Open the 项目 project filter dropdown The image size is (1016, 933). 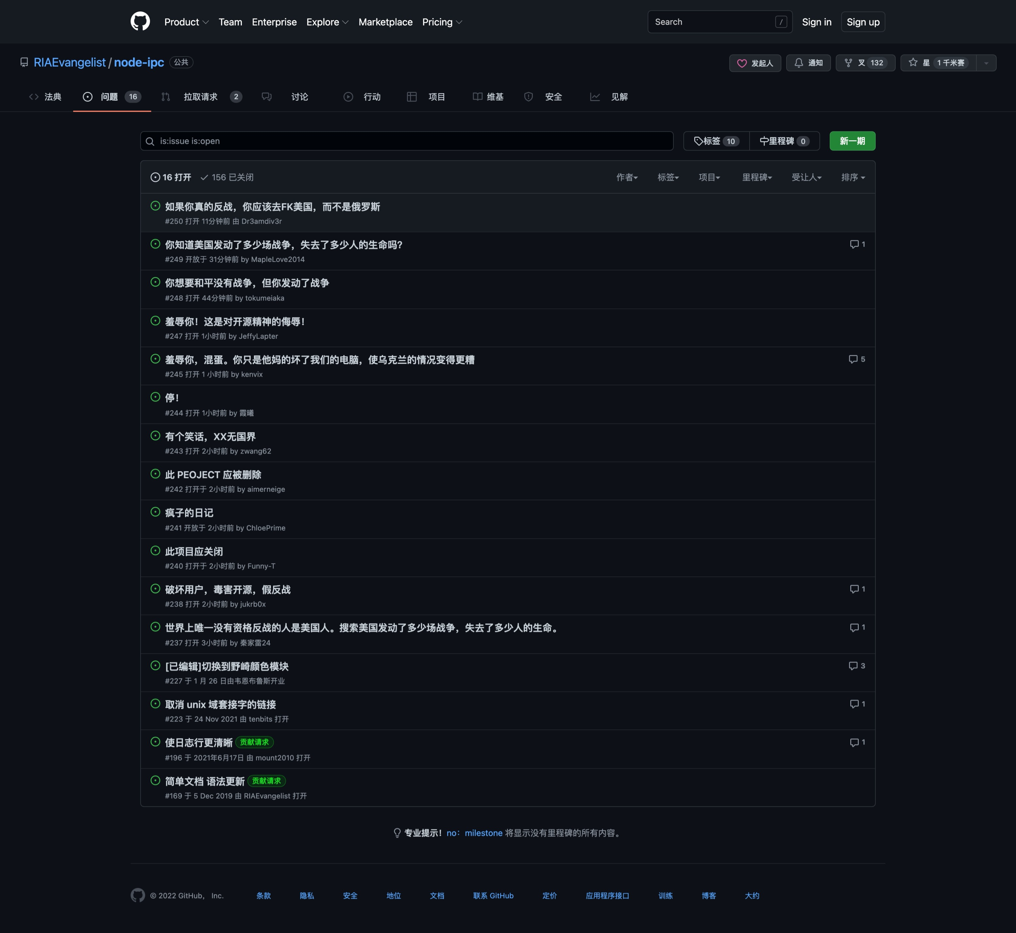pos(709,177)
